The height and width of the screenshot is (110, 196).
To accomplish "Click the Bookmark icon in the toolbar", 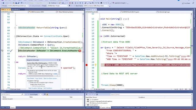I will [101, 3].
